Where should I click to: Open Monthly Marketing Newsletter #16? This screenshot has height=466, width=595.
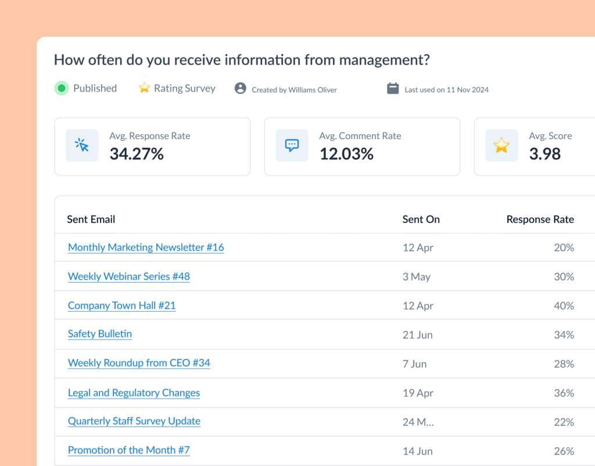146,247
